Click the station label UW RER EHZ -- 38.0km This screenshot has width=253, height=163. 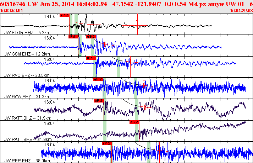point(27,161)
